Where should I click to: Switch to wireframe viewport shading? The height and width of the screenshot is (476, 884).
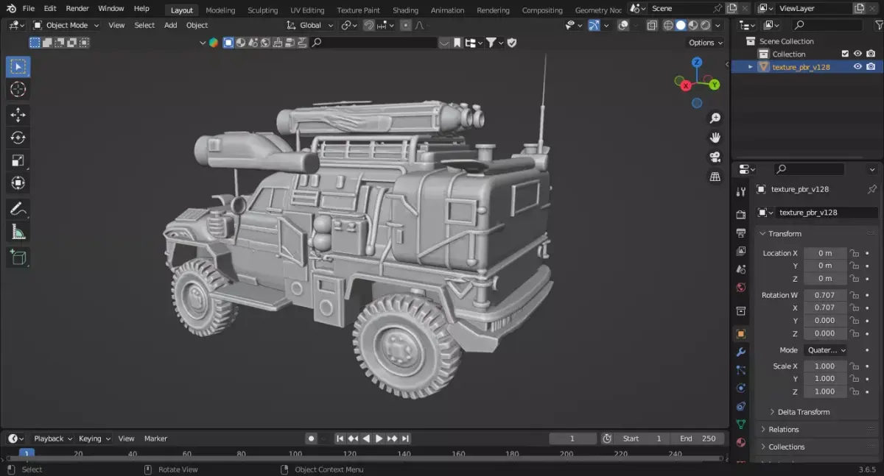[668, 25]
